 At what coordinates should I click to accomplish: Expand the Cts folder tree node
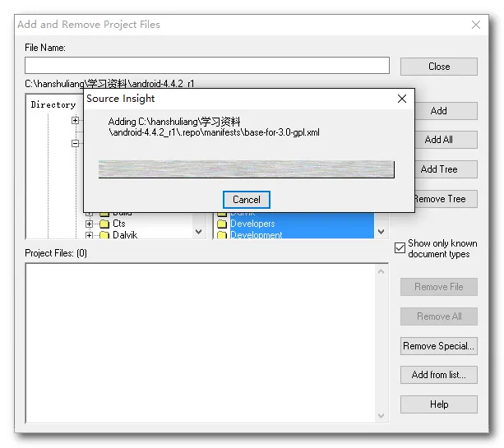pyautogui.click(x=90, y=224)
